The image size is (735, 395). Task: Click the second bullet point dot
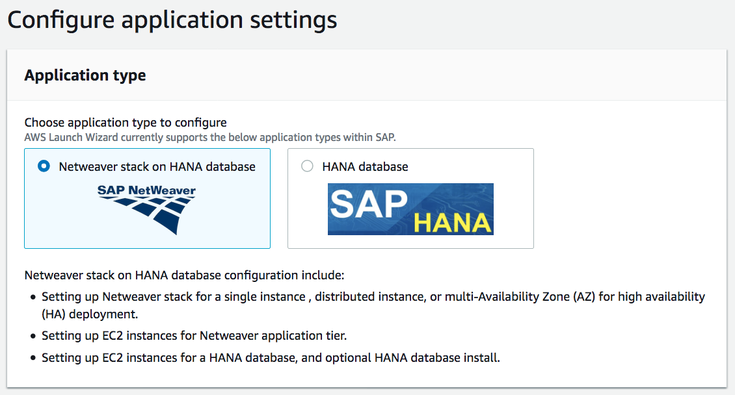point(33,337)
